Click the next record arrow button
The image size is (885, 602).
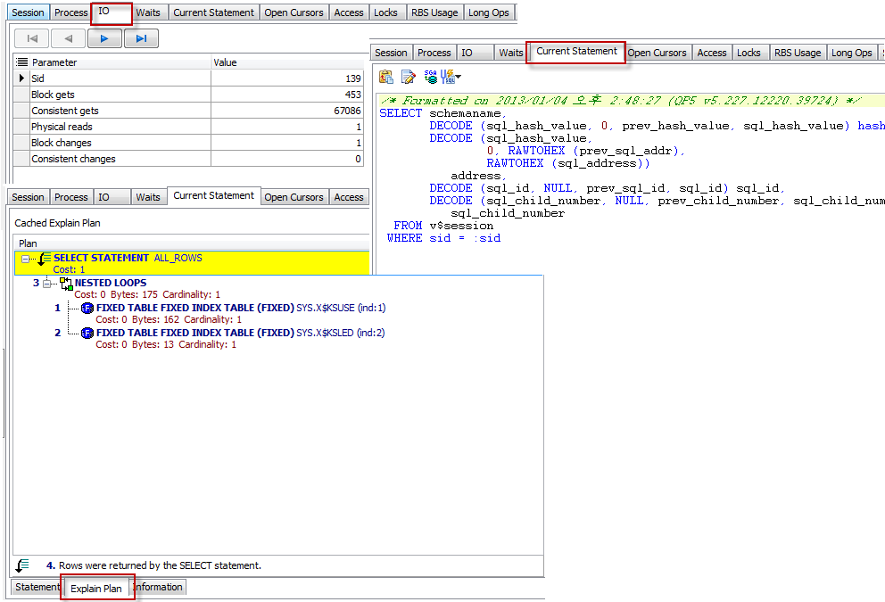point(104,38)
